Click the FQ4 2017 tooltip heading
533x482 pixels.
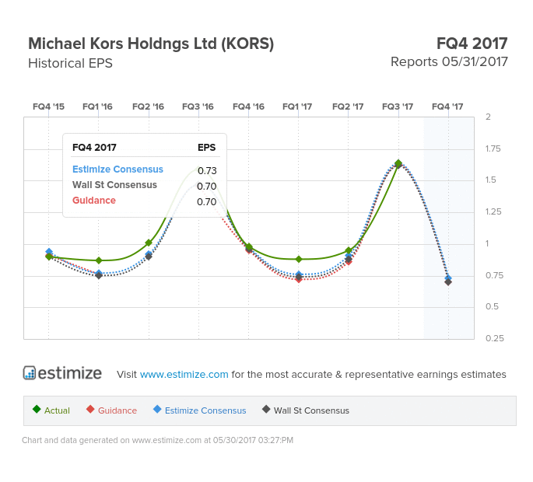tap(94, 148)
